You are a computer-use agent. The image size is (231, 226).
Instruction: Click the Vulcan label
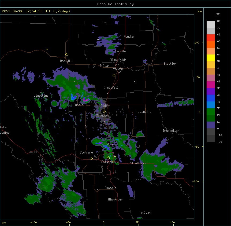coord(146,213)
